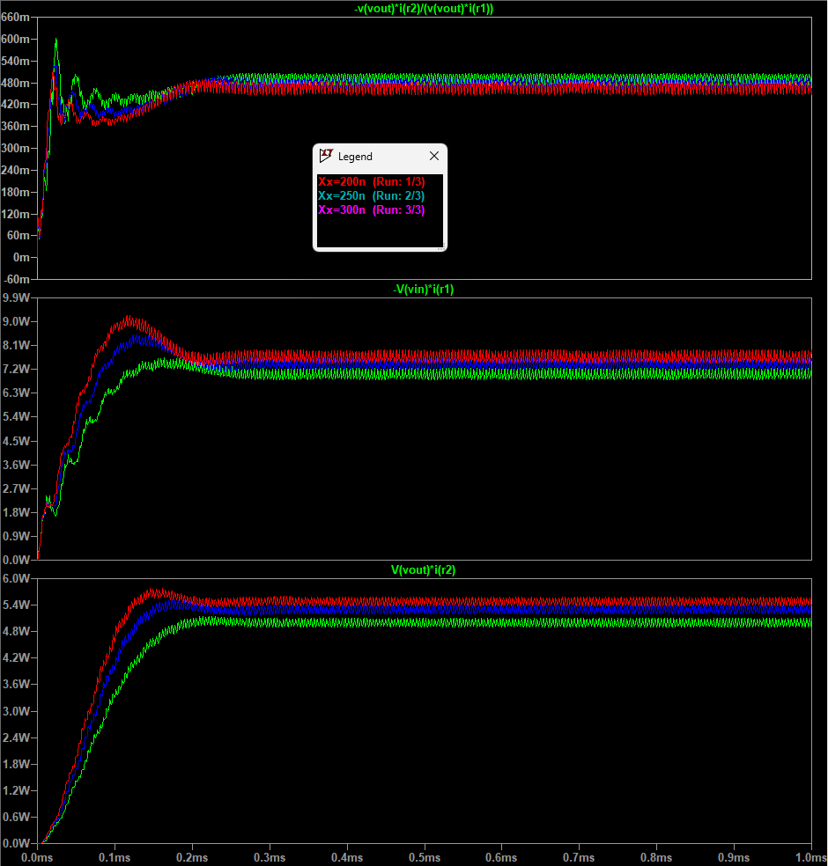
Task: Select the Xx=200n Run 1/3 legend entry
Action: point(372,181)
